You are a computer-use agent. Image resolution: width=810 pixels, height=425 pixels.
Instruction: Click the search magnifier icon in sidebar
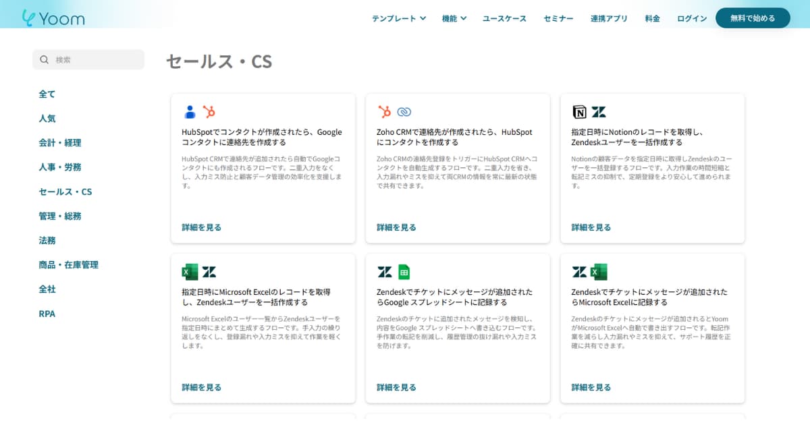(x=45, y=59)
